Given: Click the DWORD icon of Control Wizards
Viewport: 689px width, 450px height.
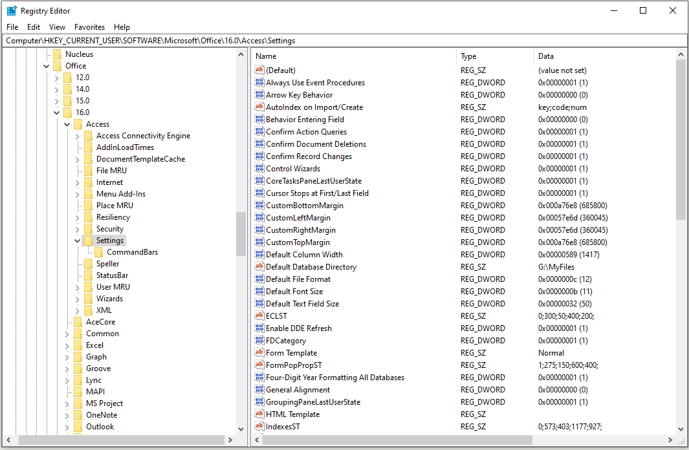Looking at the screenshot, I should pos(259,168).
